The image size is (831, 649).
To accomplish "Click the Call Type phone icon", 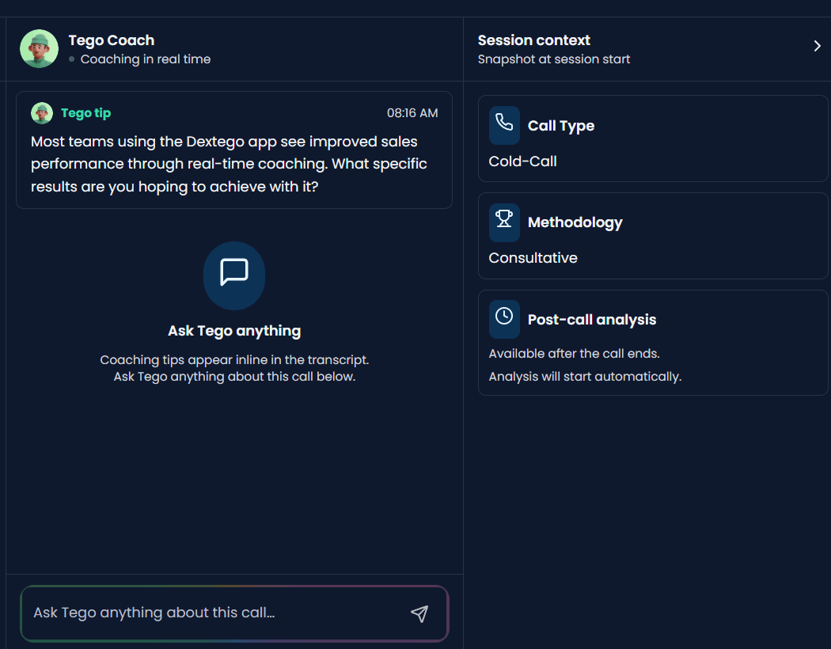I will coord(504,126).
